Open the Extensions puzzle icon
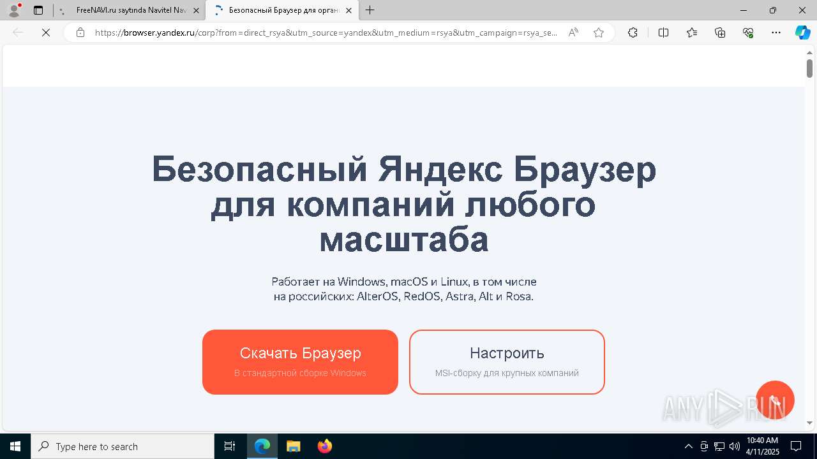The image size is (817, 459). point(633,33)
